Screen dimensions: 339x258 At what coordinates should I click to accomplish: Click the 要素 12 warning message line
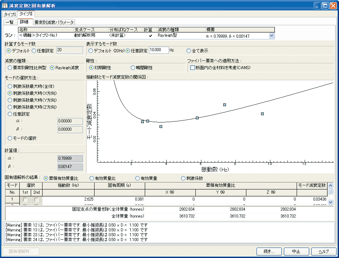tap(77, 225)
